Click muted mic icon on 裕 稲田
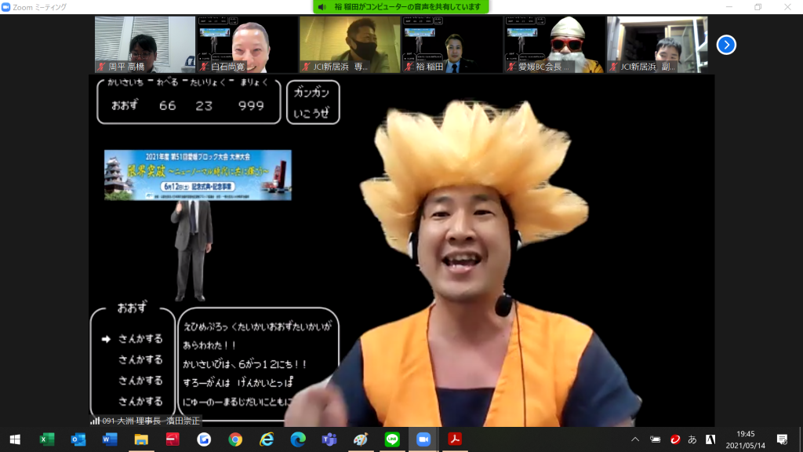This screenshot has height=452, width=803. click(409, 67)
